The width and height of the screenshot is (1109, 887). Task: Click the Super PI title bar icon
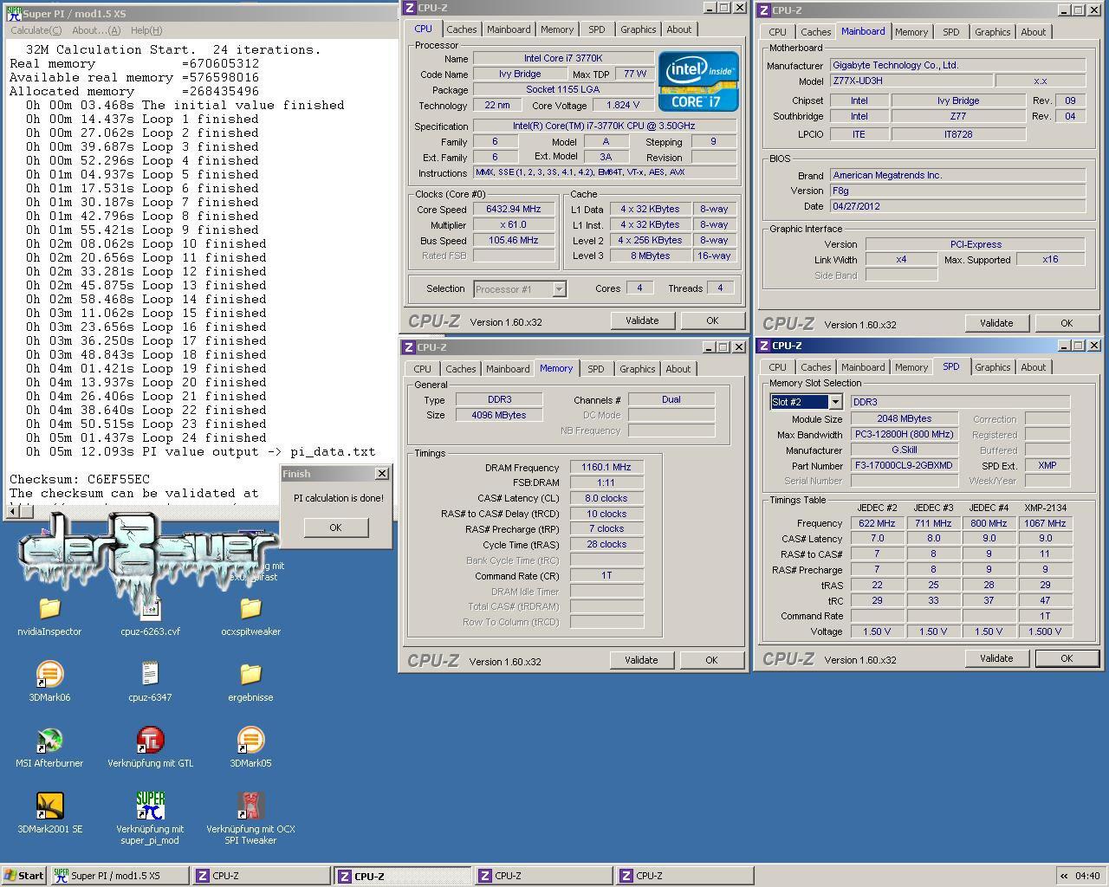pyautogui.click(x=13, y=13)
